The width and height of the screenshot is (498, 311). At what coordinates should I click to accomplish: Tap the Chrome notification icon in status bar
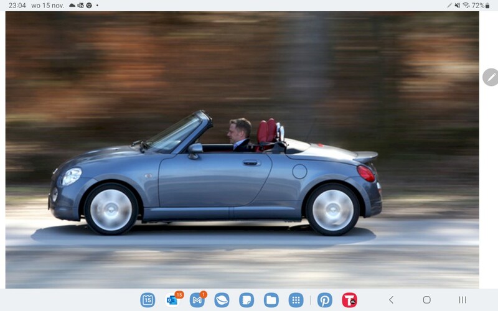89,6
